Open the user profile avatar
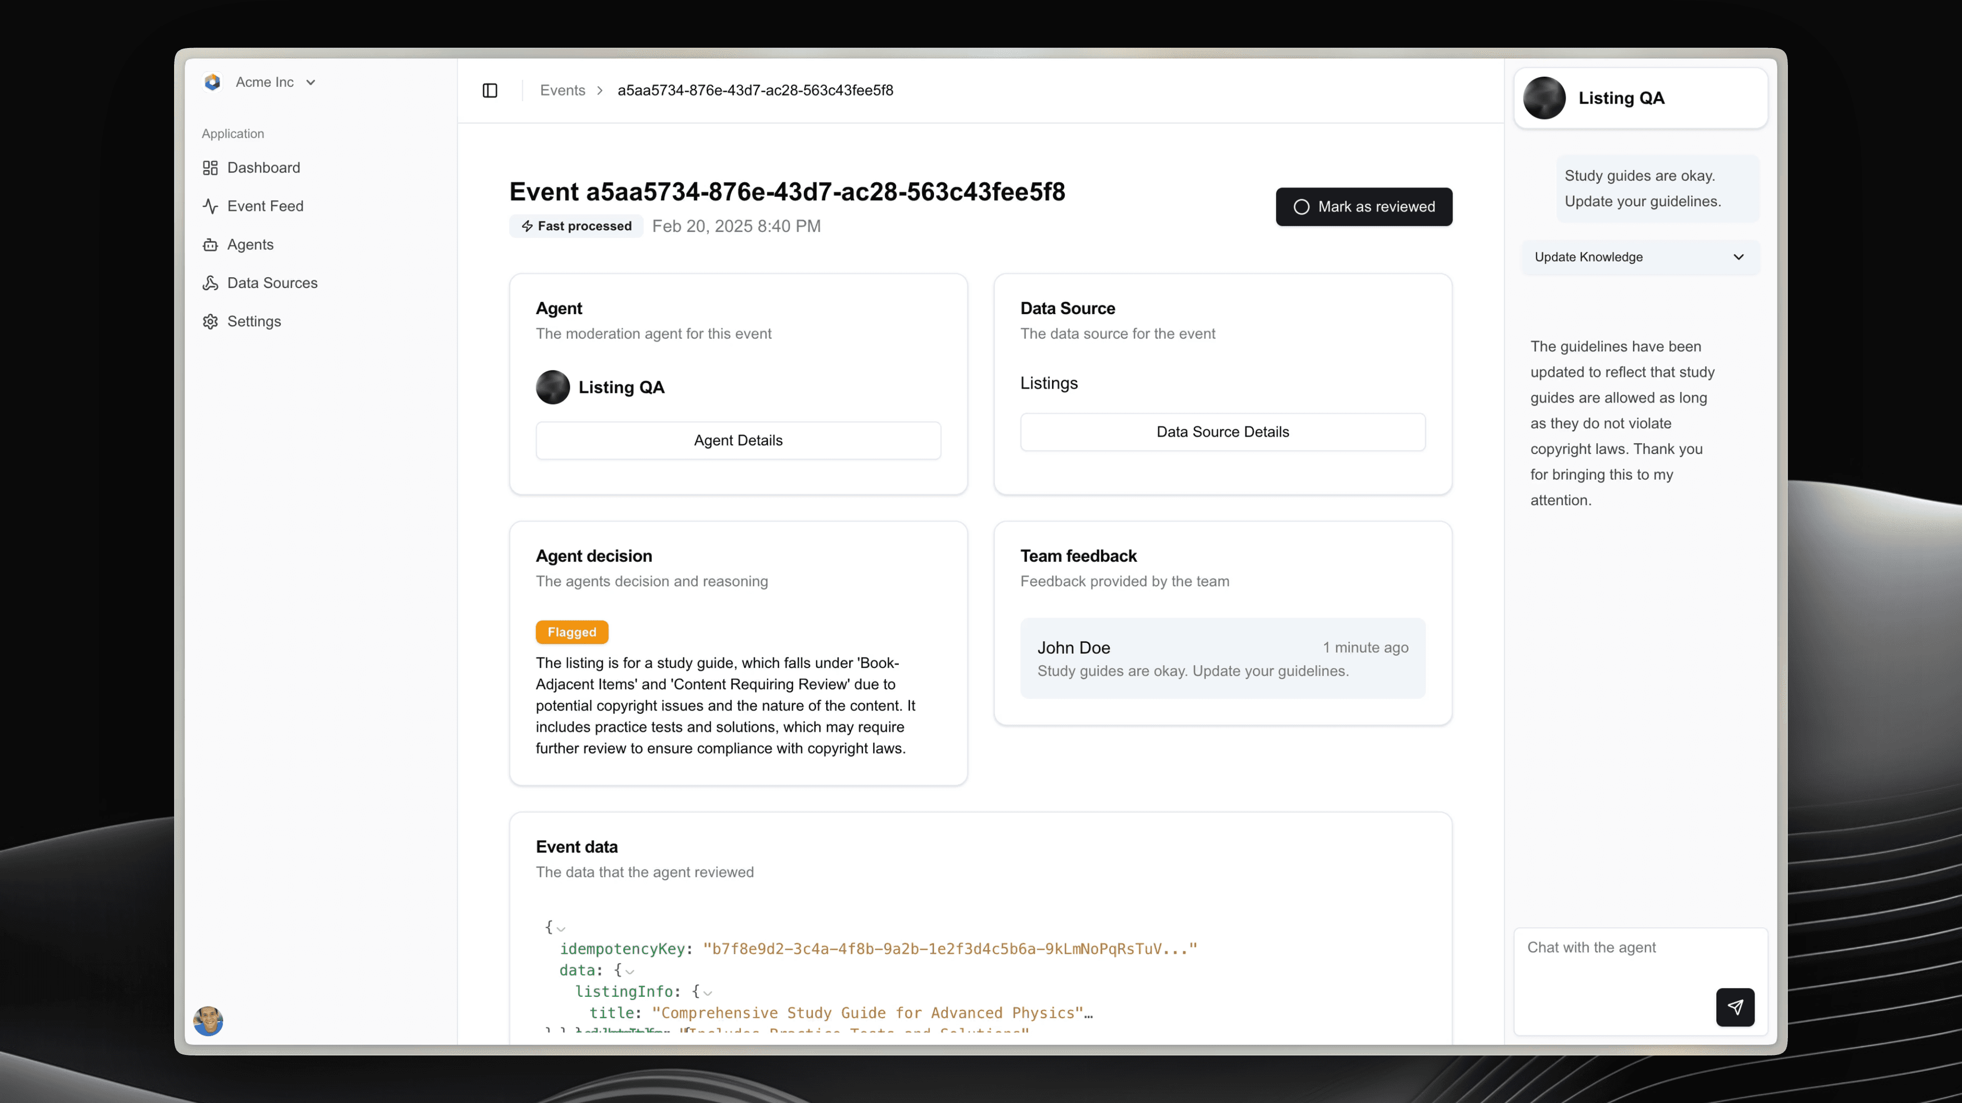The width and height of the screenshot is (1962, 1103). [x=208, y=1021]
